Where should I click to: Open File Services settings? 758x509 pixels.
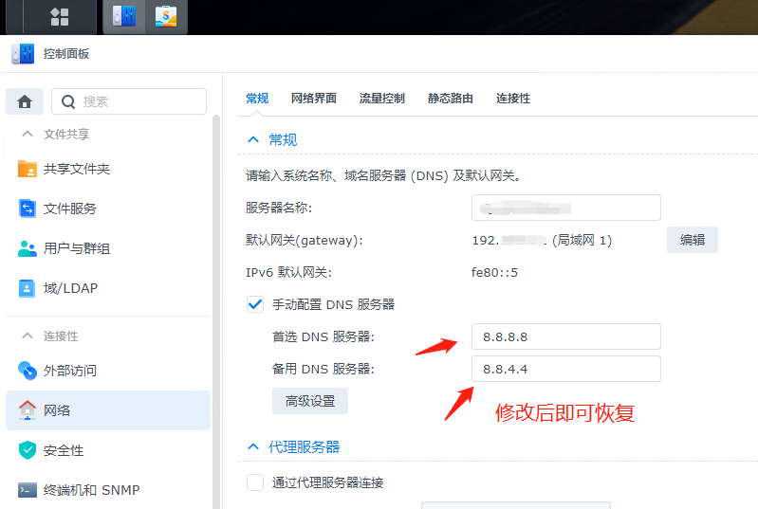point(69,209)
